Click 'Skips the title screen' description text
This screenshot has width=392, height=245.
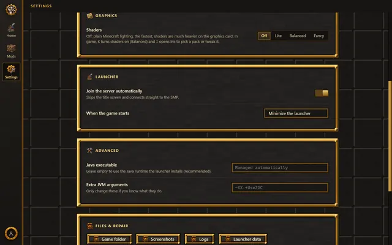pos(132,97)
